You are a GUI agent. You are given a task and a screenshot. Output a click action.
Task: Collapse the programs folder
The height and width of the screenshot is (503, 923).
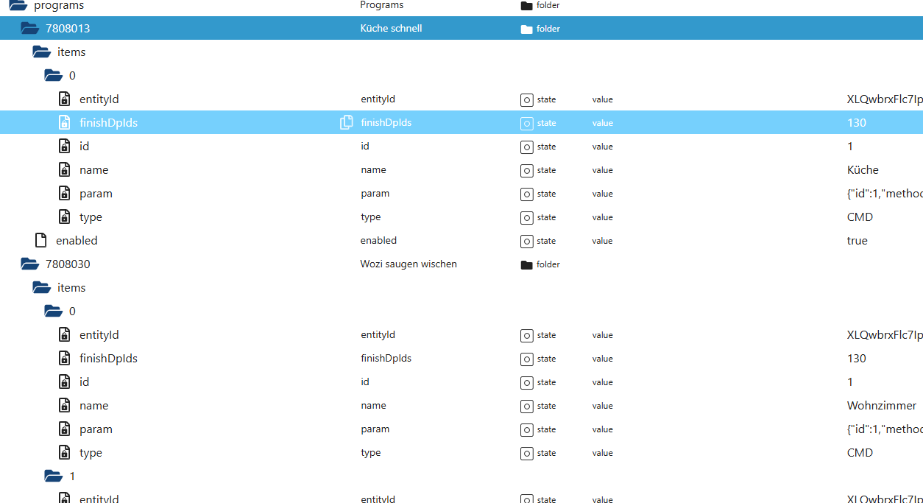(18, 5)
